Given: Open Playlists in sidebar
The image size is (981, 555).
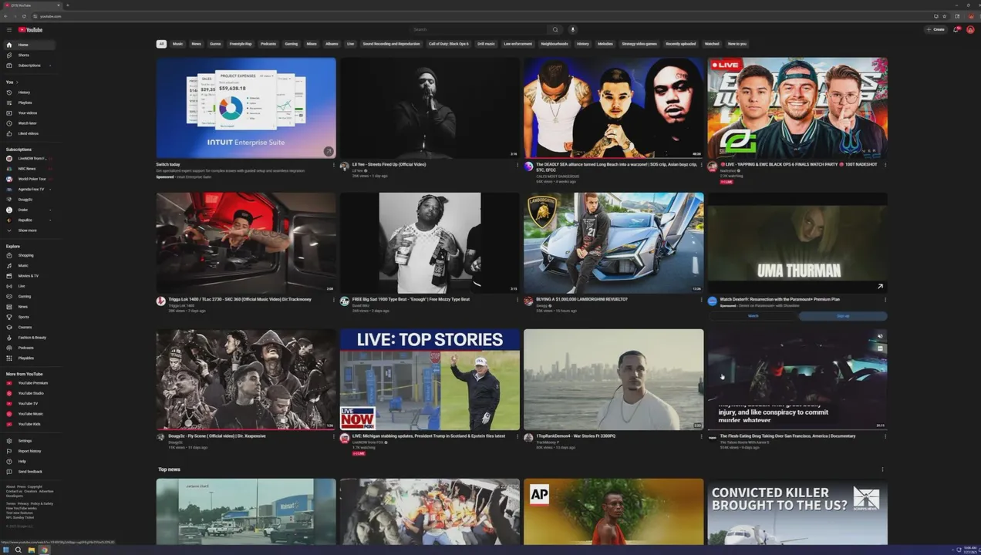Looking at the screenshot, I should click(29, 103).
